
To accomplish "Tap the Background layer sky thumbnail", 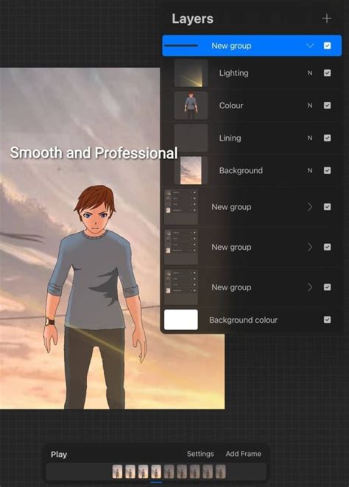I will [x=191, y=170].
